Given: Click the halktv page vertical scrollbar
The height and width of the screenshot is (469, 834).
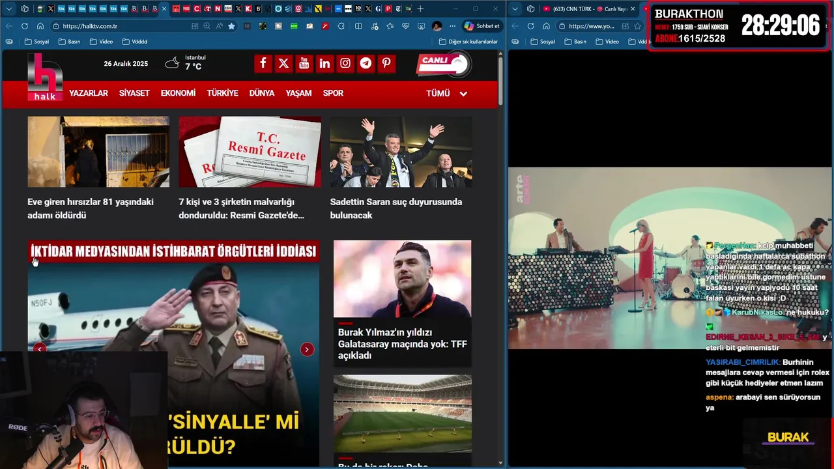Looking at the screenshot, I should (x=500, y=81).
